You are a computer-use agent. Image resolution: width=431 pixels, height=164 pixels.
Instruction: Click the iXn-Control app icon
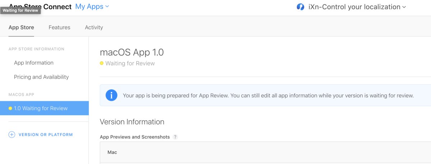click(301, 7)
